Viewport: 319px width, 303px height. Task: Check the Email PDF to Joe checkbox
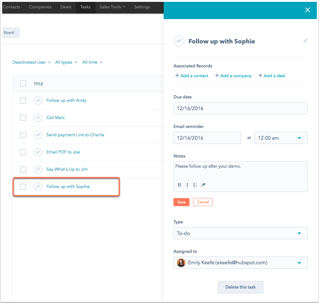[23, 152]
